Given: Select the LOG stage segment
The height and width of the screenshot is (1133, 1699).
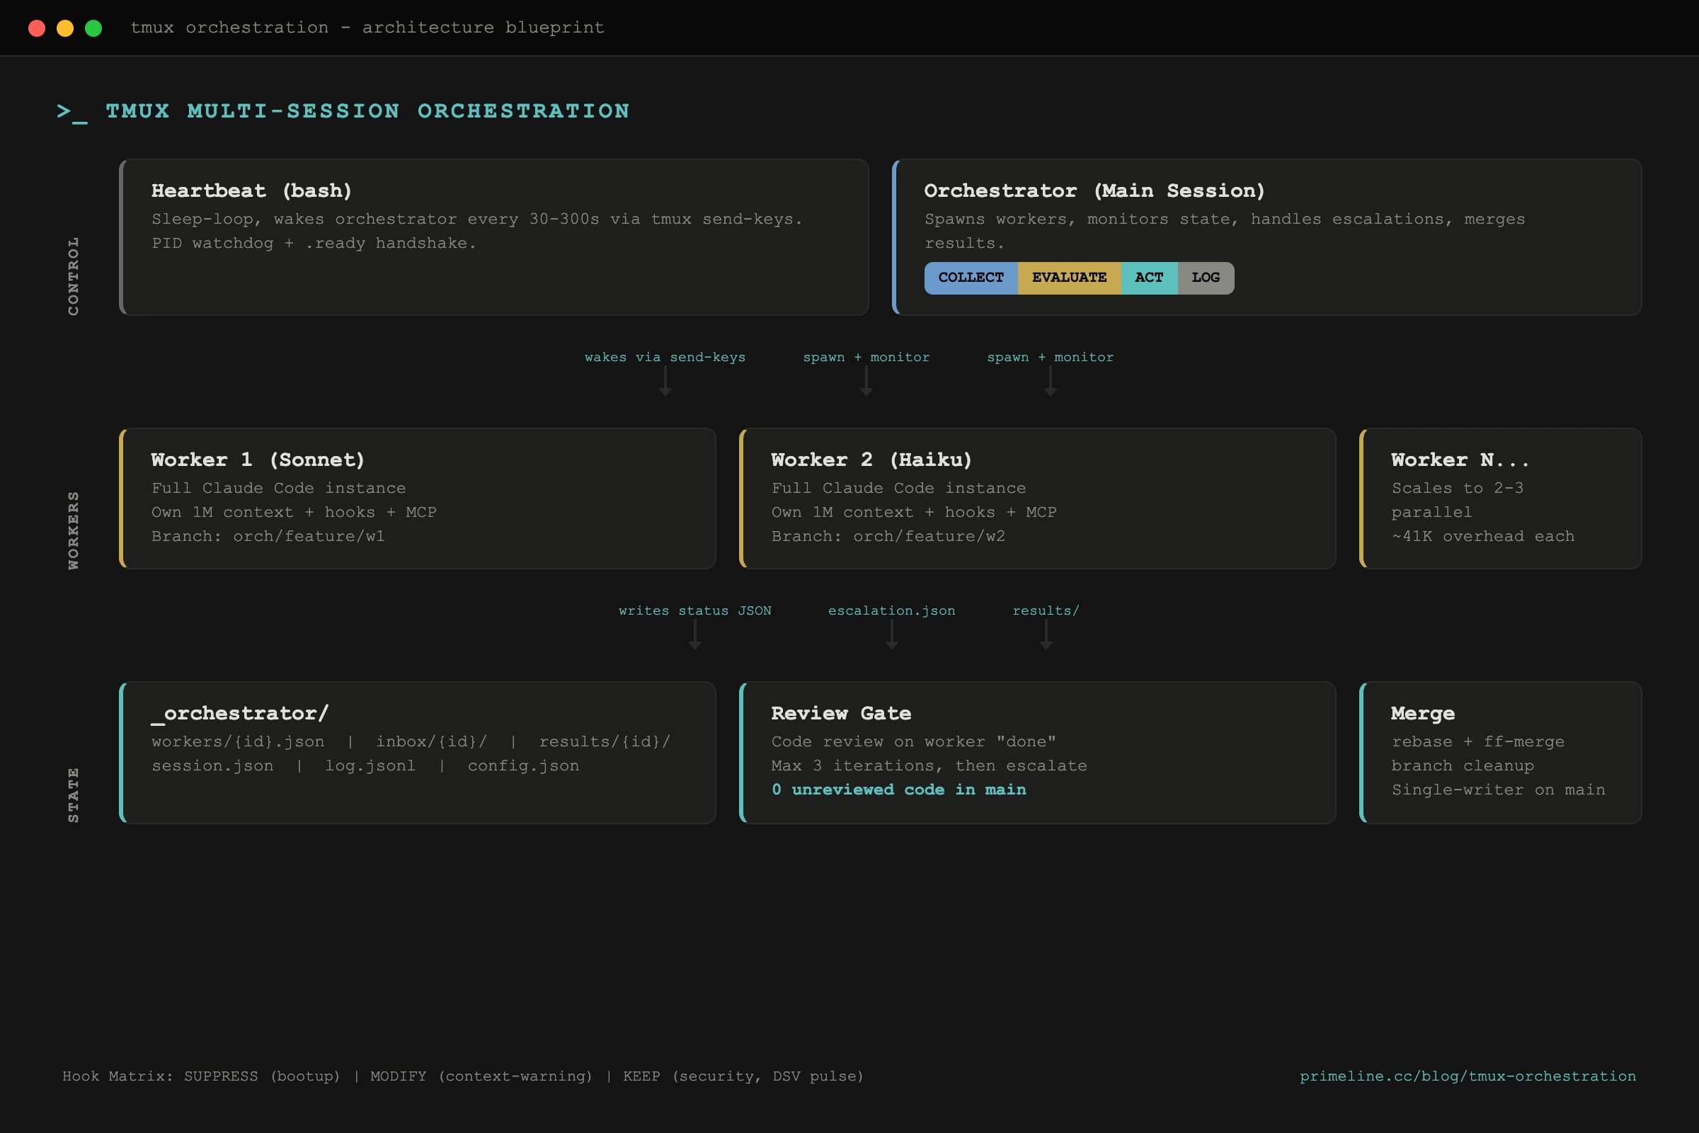Looking at the screenshot, I should pos(1205,278).
